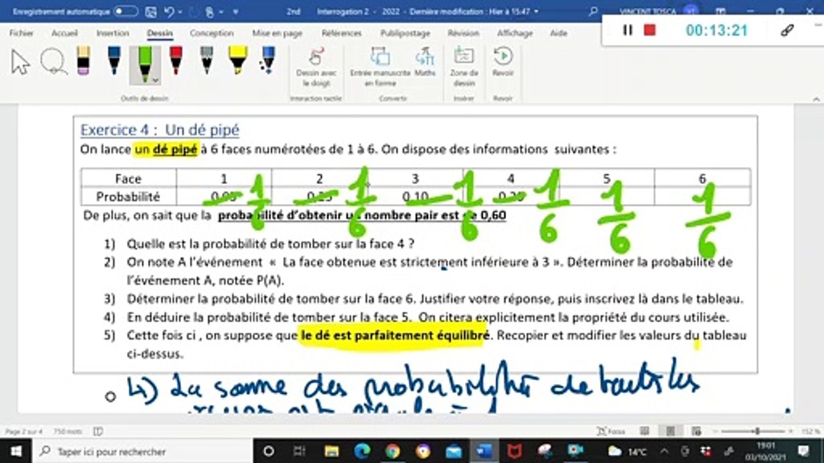Click the zoom in plus button
Screen dimensions: 824x463
(791, 431)
